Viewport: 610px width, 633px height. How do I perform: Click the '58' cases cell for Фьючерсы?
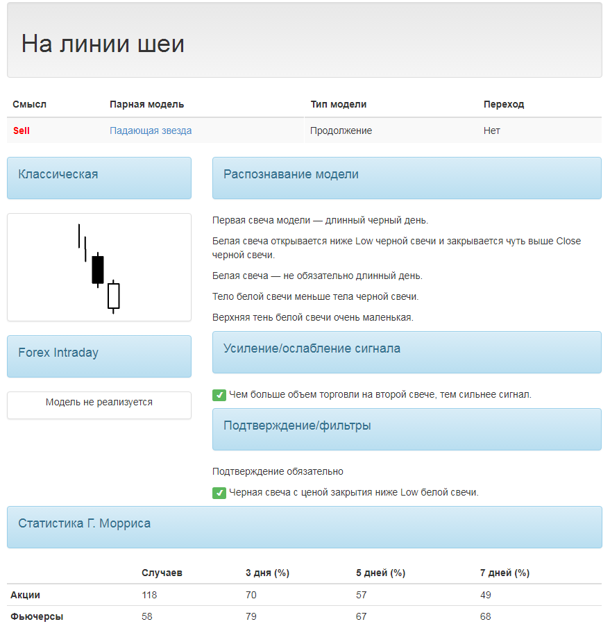(x=147, y=616)
